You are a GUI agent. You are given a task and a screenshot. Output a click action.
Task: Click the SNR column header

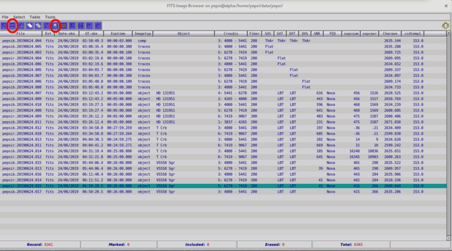tap(317, 34)
